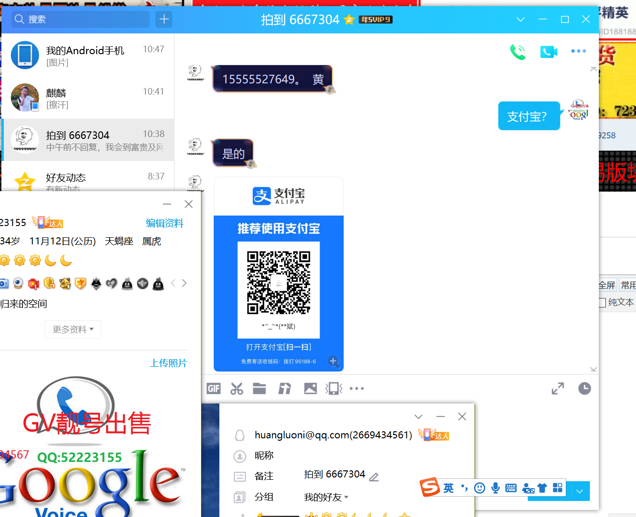Screen dimensions: 636x517
Task: Focus the 搜索 search field
Action: click(x=80, y=19)
